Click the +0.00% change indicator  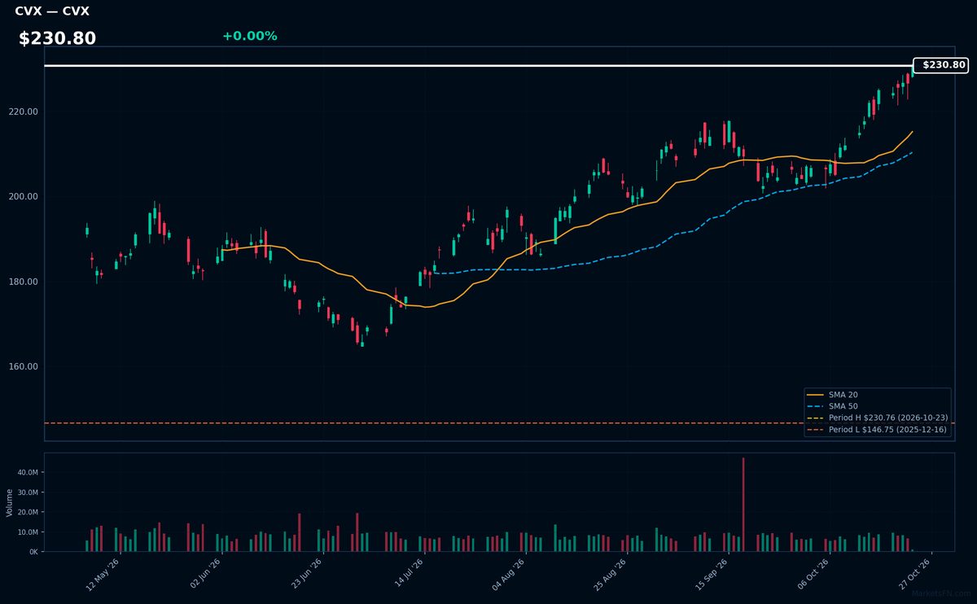[x=249, y=36]
